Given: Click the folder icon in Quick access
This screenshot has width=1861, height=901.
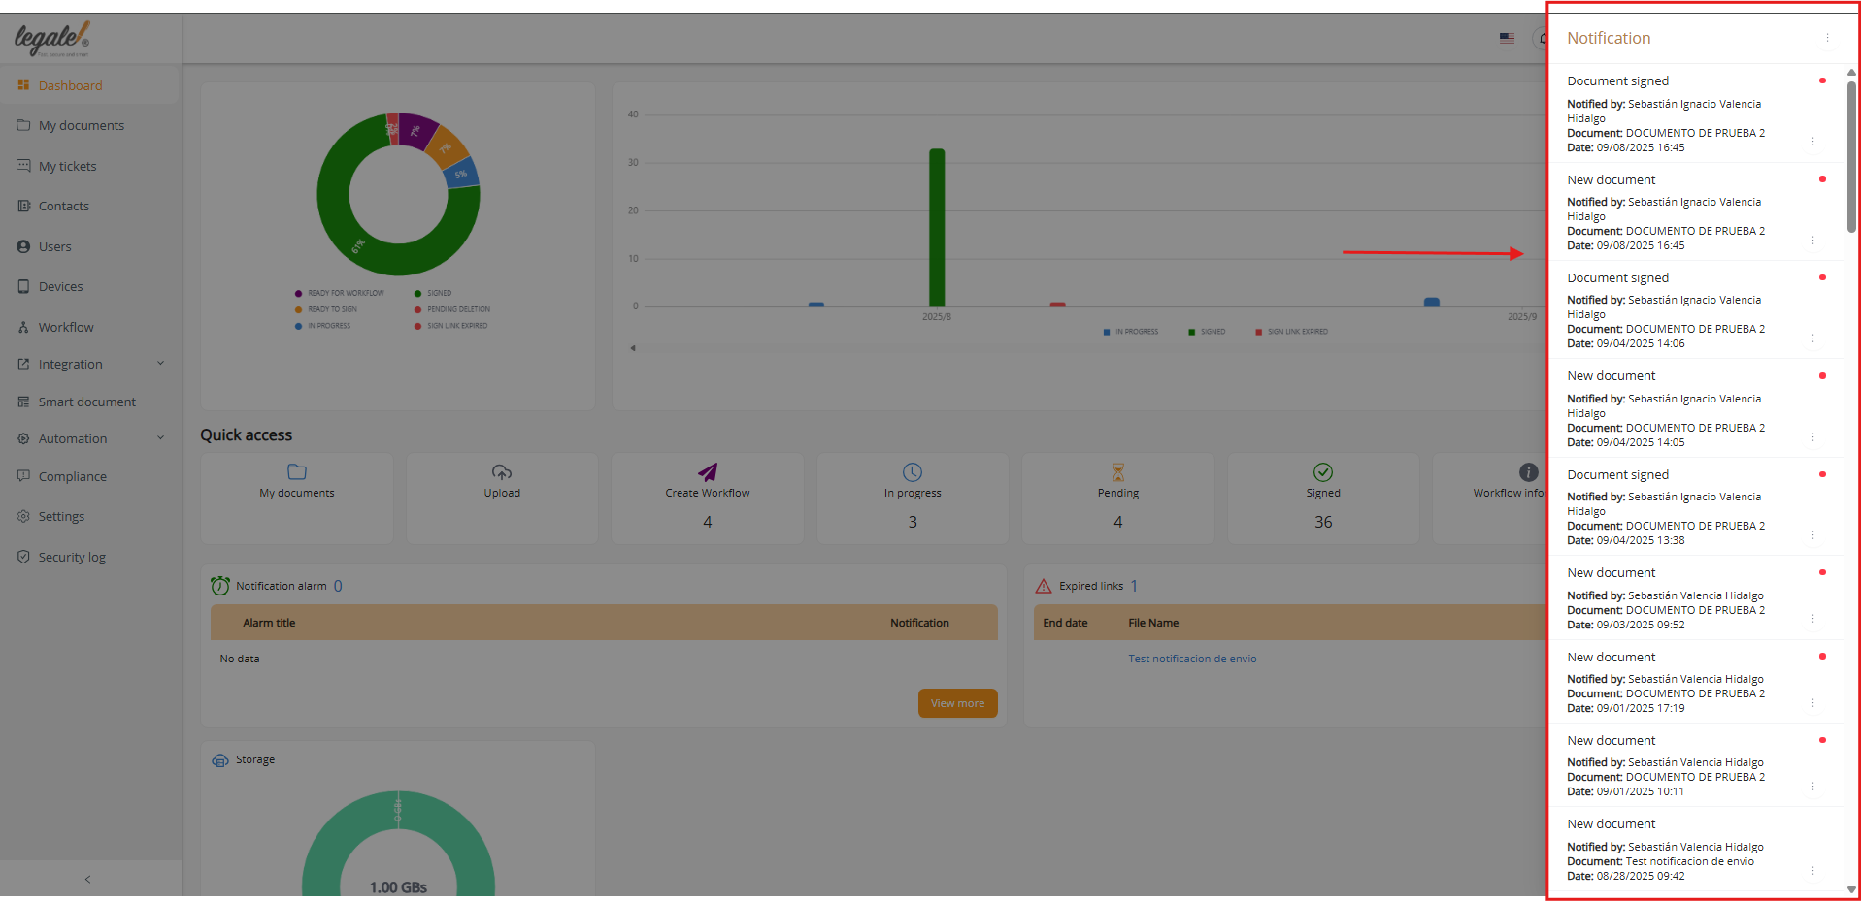Looking at the screenshot, I should [297, 472].
